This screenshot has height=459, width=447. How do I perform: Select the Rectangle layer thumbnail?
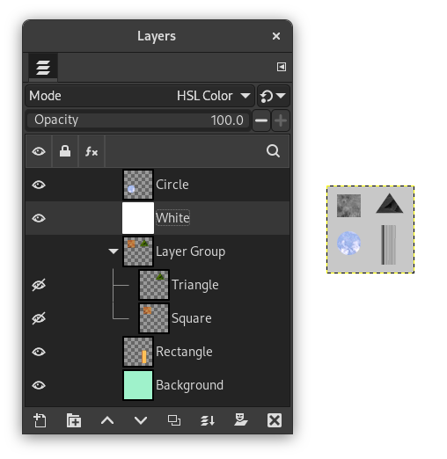(138, 352)
